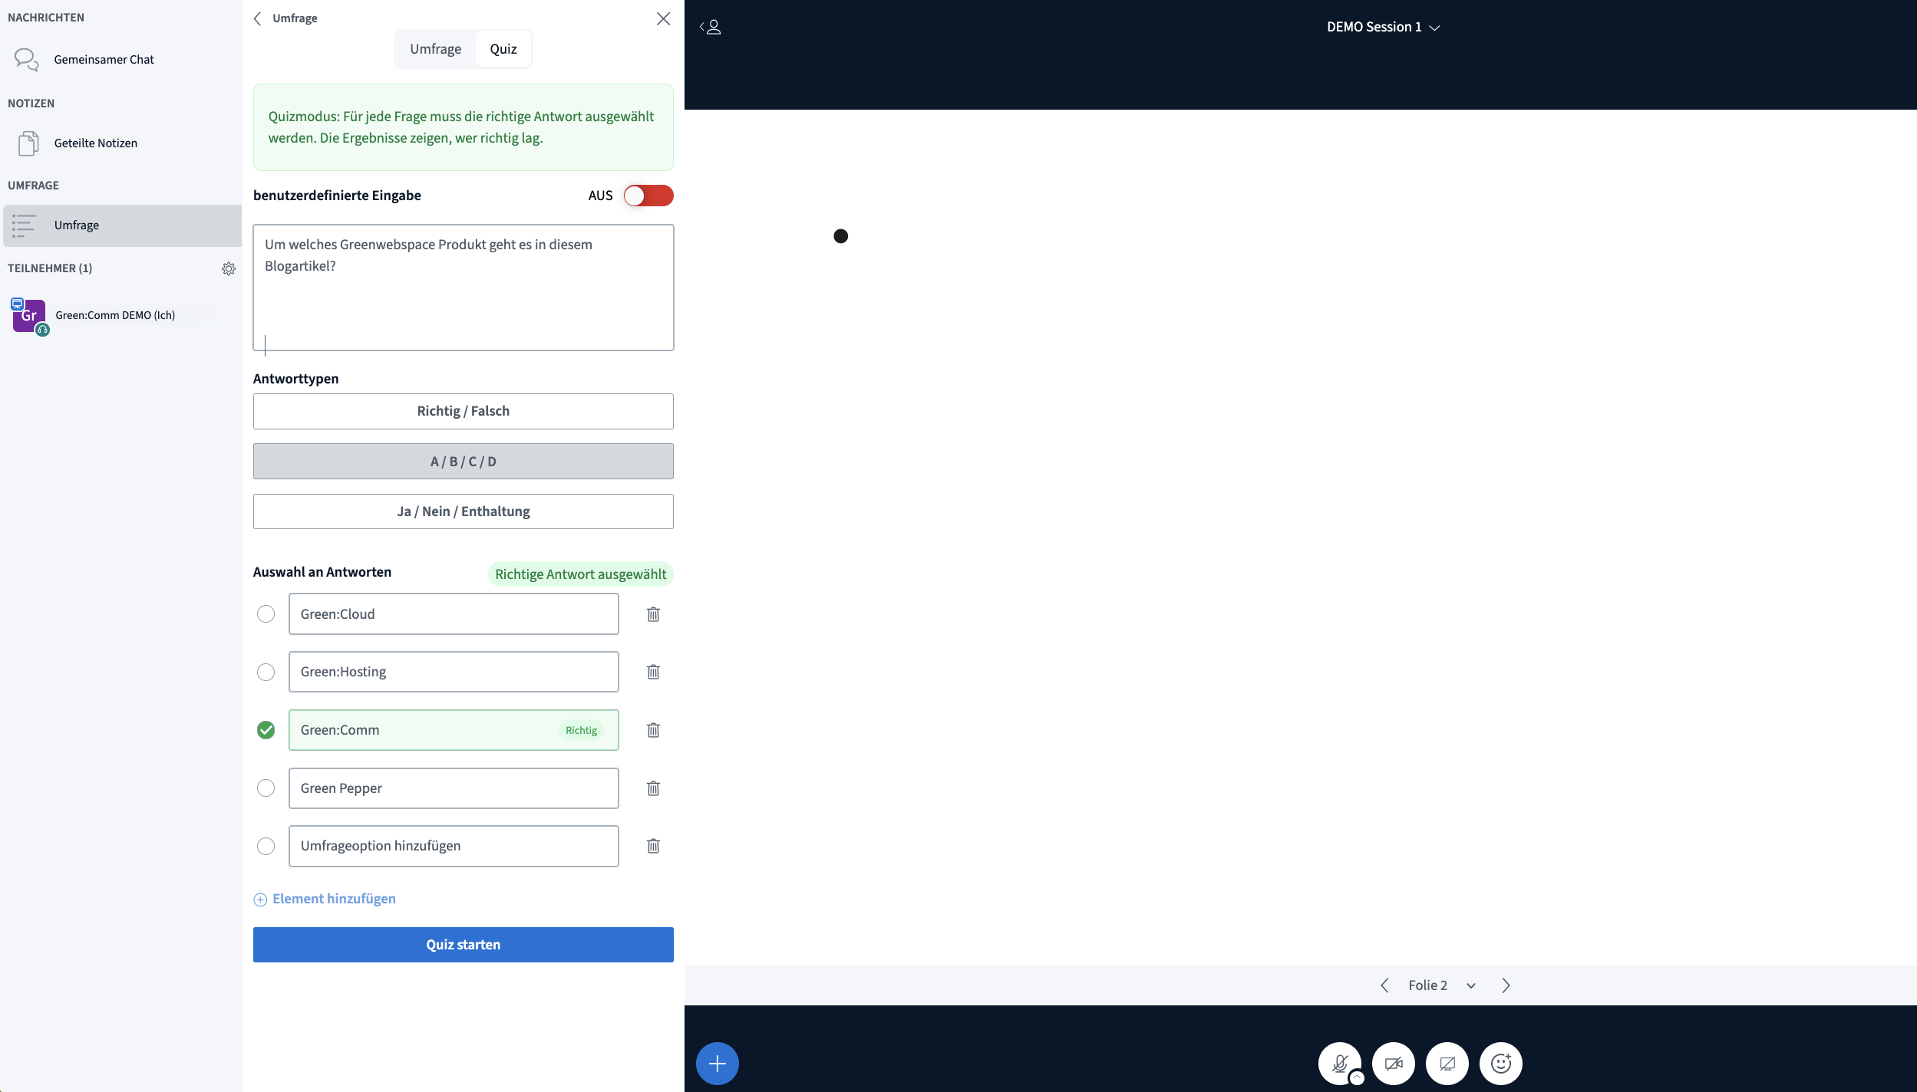Open participant settings via the gear icon
The height and width of the screenshot is (1092, 1917).
(229, 268)
